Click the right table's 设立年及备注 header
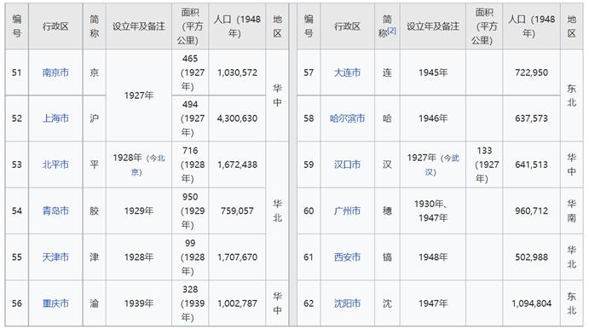589x329 pixels. pos(433,26)
